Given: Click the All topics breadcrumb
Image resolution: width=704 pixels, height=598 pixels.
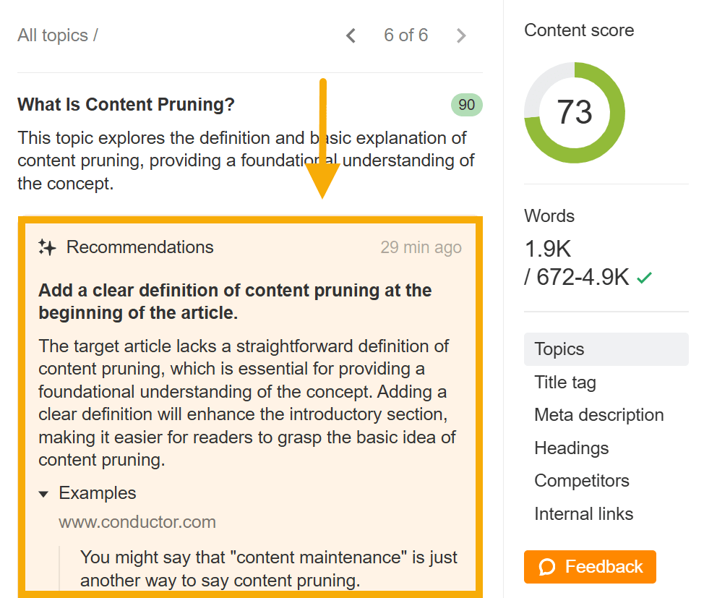Looking at the screenshot, I should (53, 35).
